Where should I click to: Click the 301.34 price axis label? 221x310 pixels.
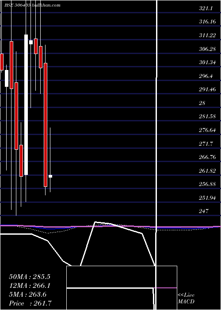(207, 62)
